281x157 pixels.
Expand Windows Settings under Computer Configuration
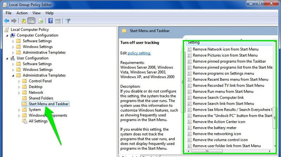[13, 47]
